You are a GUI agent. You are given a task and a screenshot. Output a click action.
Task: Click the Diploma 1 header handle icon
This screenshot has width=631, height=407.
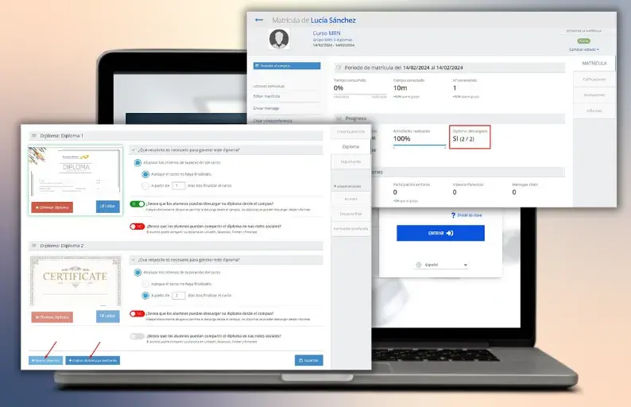click(x=34, y=136)
